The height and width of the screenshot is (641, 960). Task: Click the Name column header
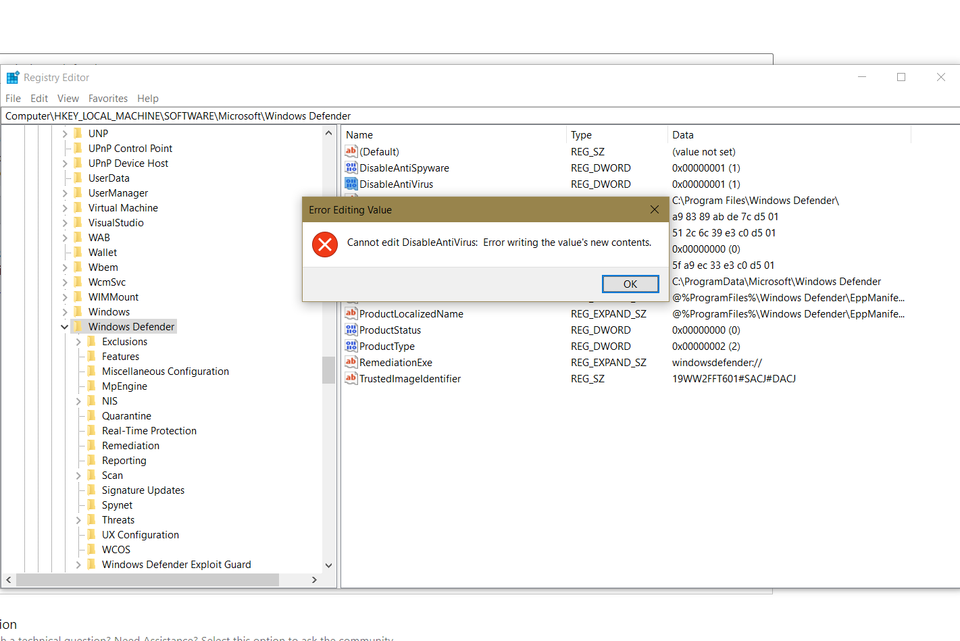click(x=454, y=134)
